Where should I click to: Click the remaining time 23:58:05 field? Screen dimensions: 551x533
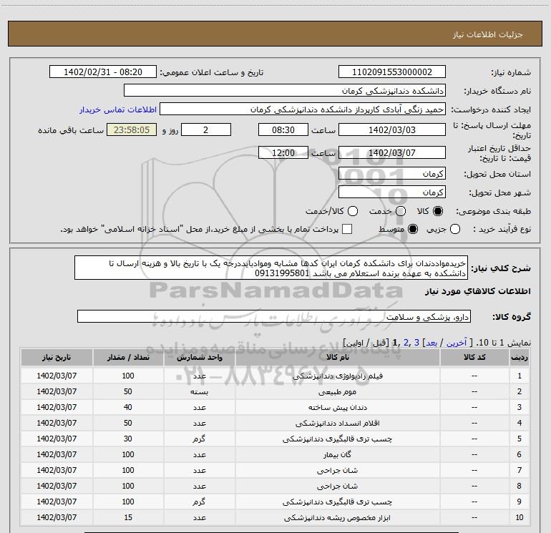coord(132,129)
